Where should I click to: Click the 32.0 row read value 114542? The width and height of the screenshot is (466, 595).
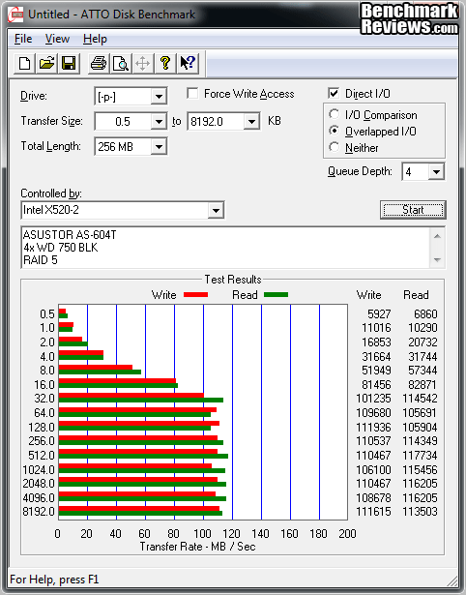coord(420,399)
